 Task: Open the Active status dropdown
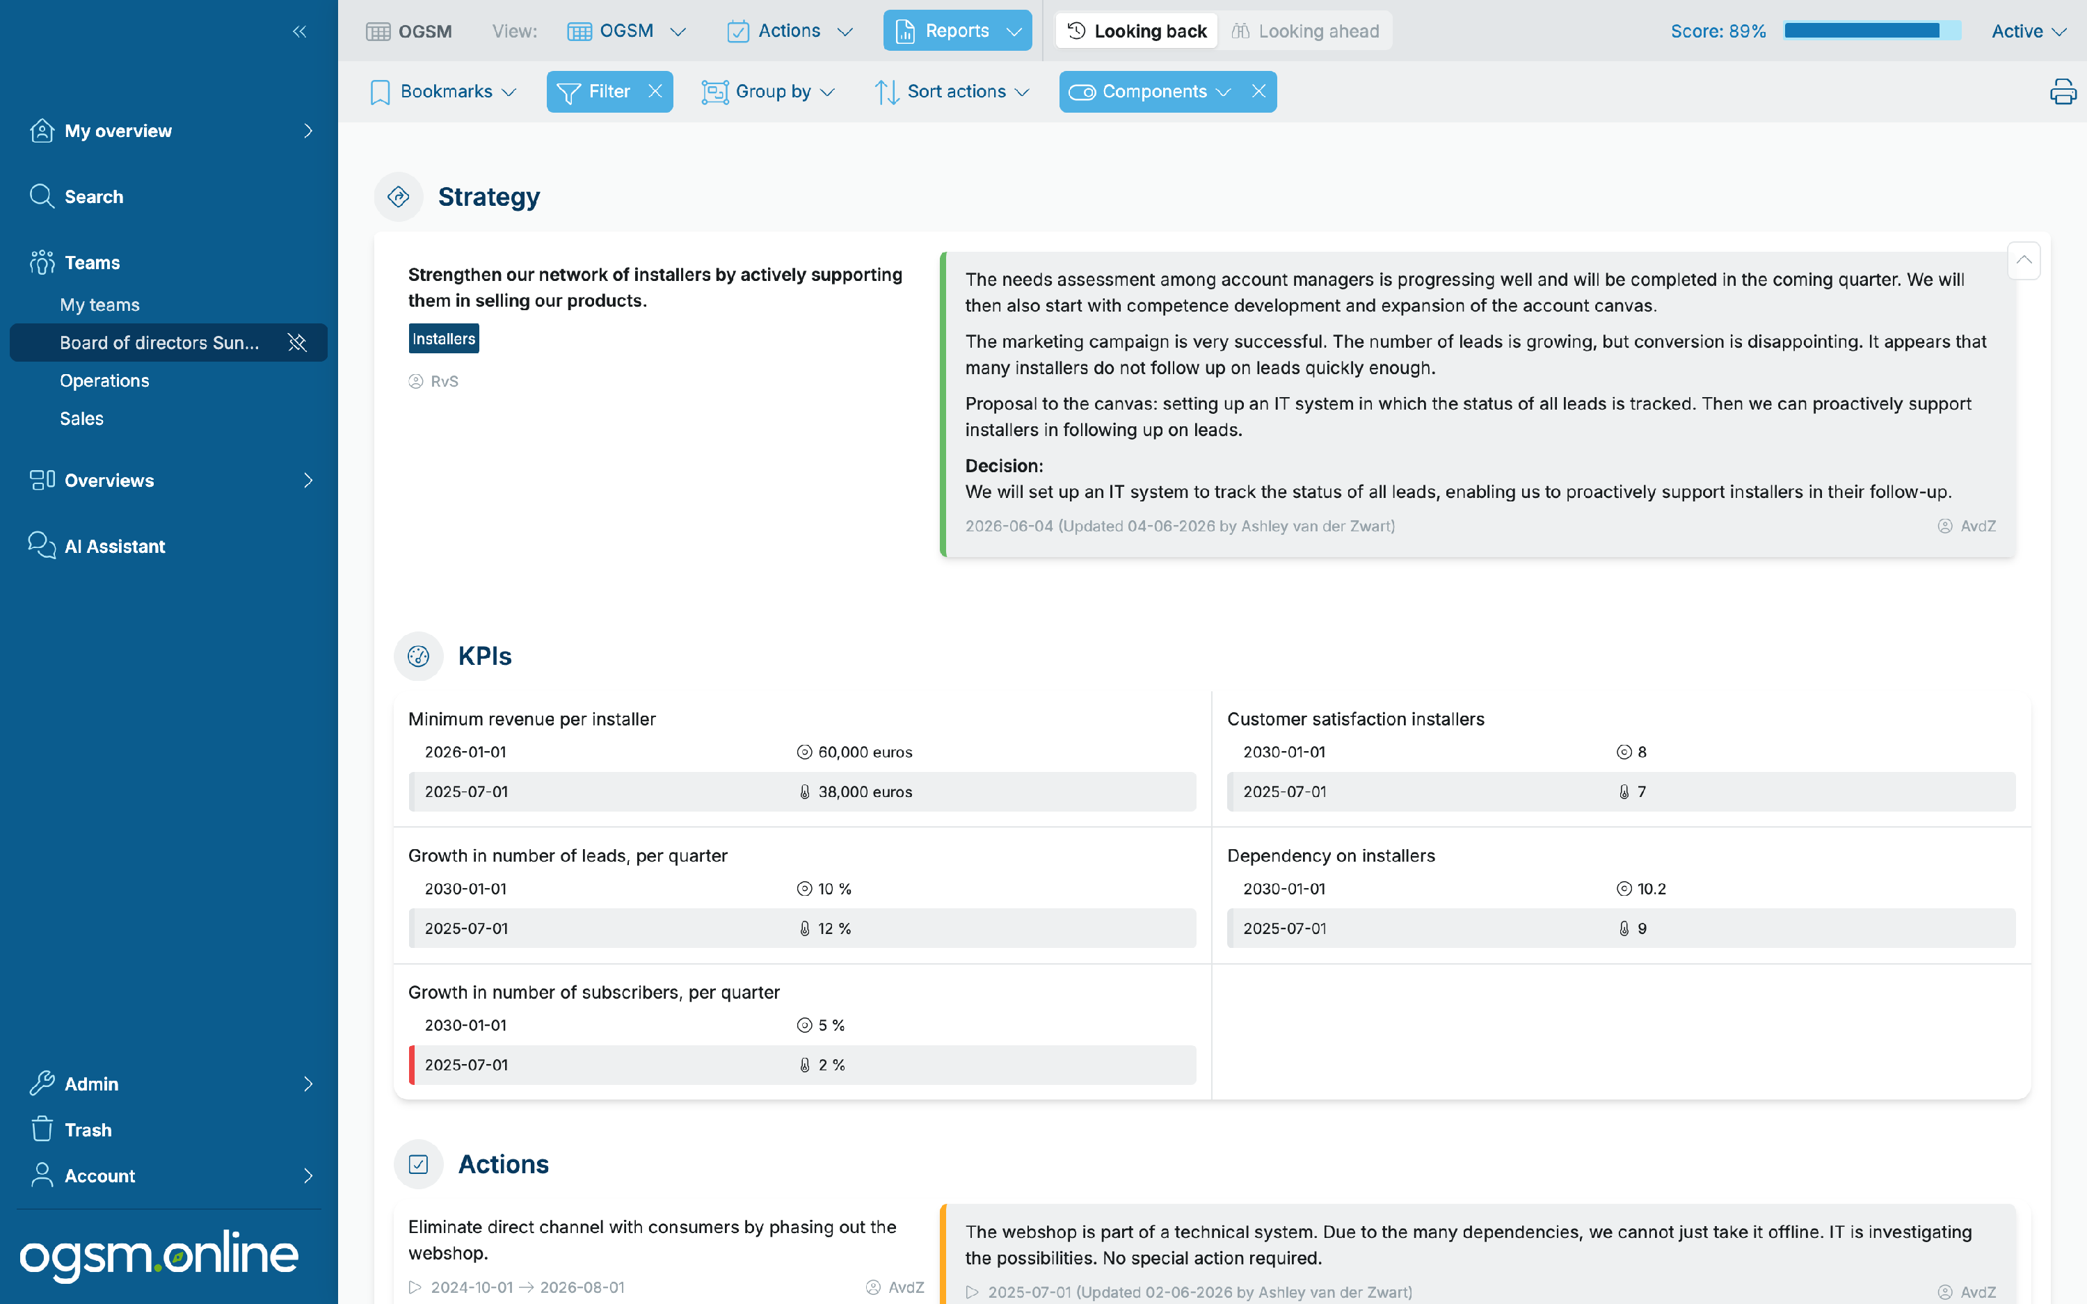(2029, 31)
